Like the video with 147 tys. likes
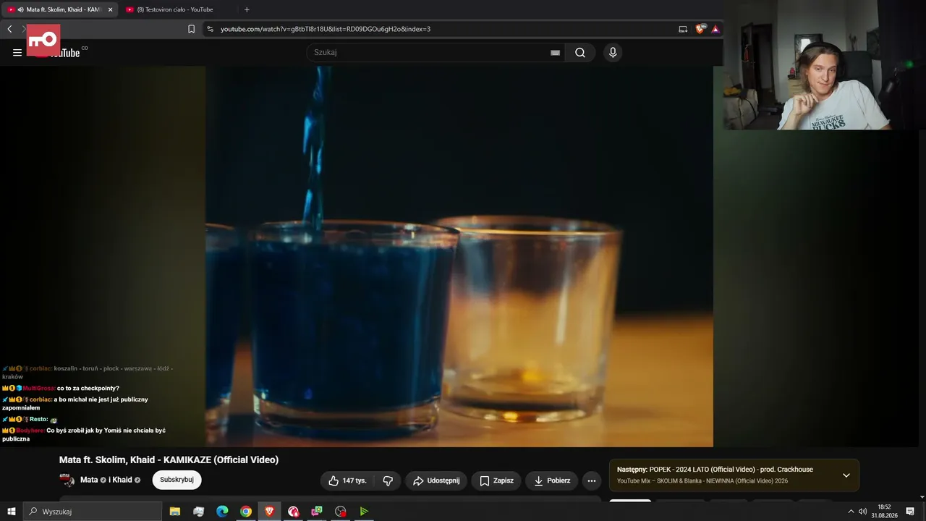This screenshot has height=521, width=926. (x=348, y=480)
